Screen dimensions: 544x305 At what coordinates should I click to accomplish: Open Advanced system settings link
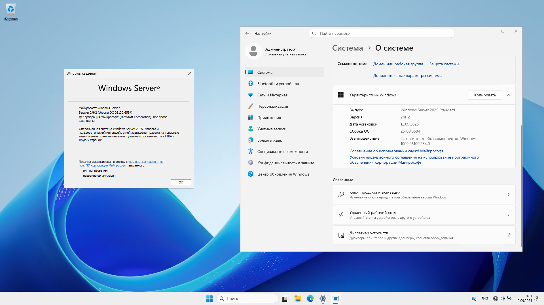click(x=408, y=75)
